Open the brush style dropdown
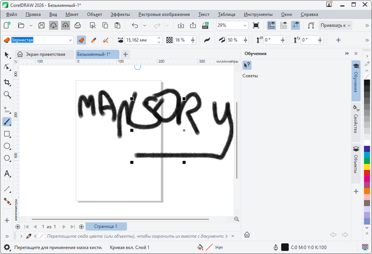 70,40
